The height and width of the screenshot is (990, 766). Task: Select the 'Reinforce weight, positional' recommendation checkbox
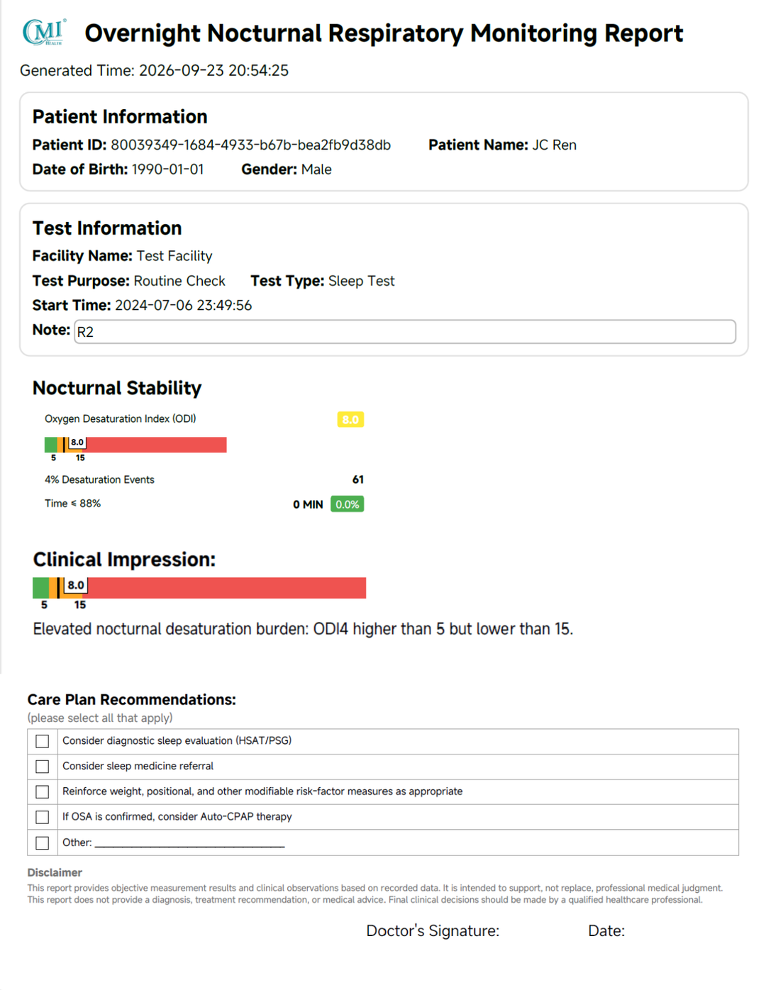pos(43,791)
